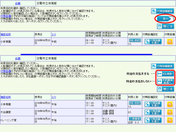This screenshot has width=176, height=132.
Task: Click コマ header link in the 午後 table
Action: 54,97
